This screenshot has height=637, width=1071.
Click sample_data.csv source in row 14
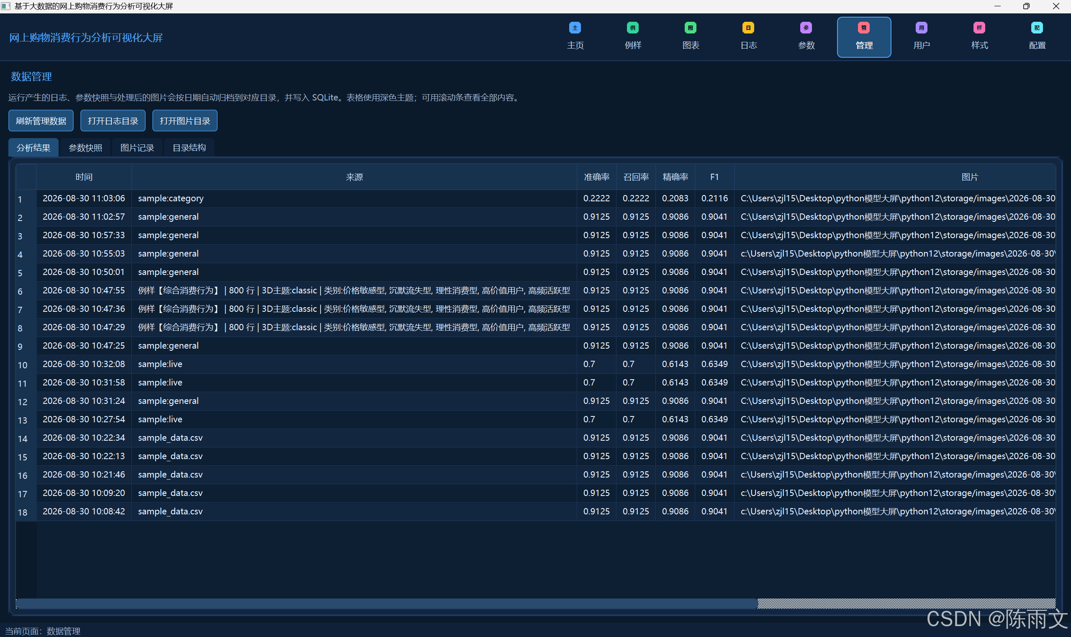[x=354, y=438]
